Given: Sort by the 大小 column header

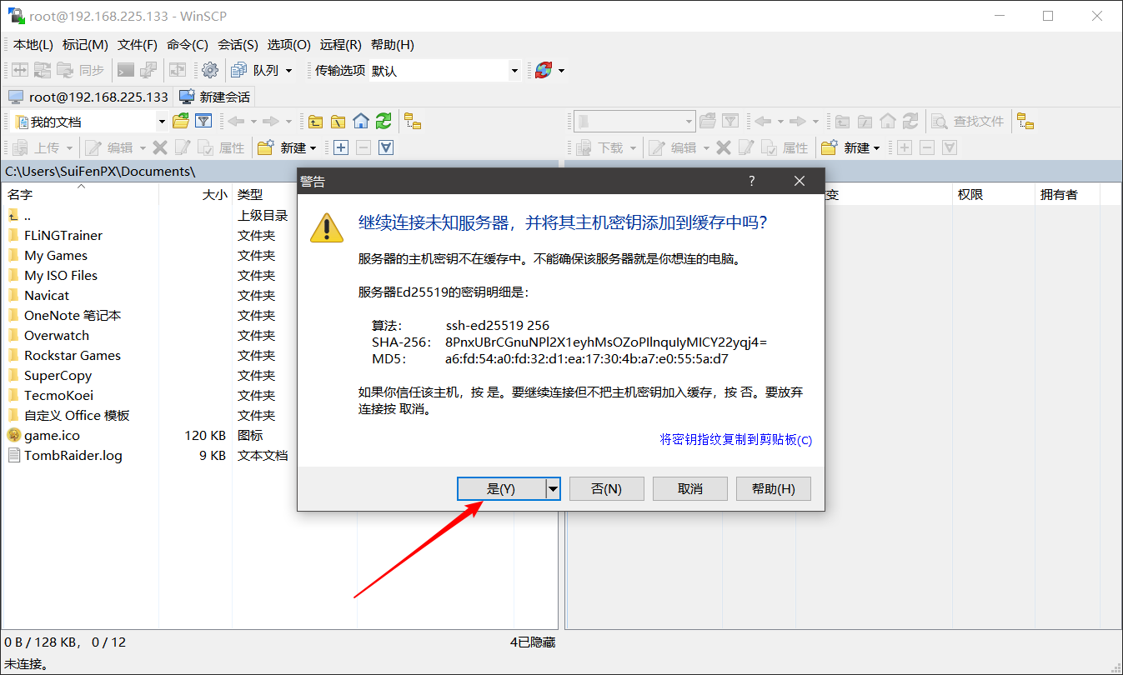Looking at the screenshot, I should click(x=196, y=194).
